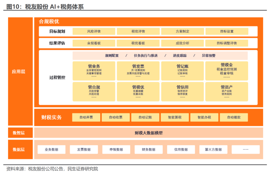Click the 管信用 card
The image size is (270, 175).
tap(182, 92)
